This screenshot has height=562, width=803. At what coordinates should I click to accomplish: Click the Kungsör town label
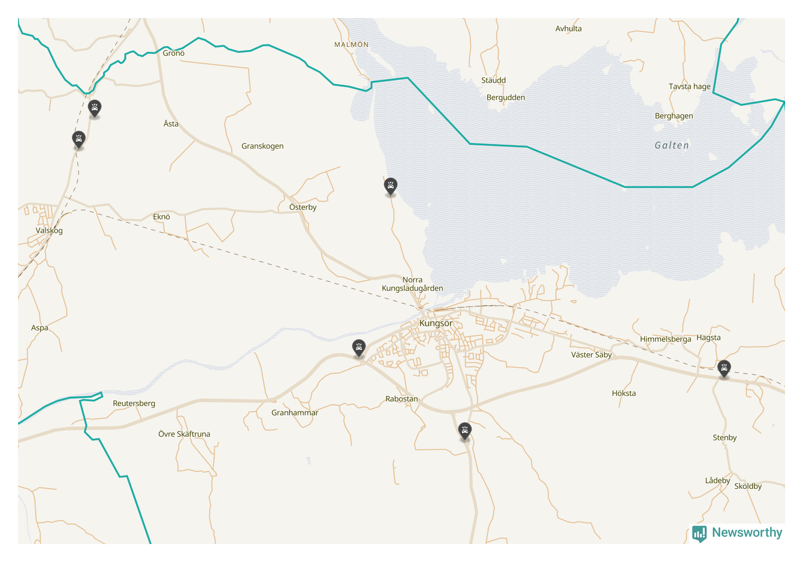[x=436, y=323]
